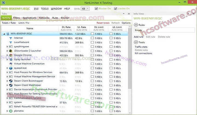The height and width of the screenshot is (115, 197).
Task: Enable DL Limit checkbox for Steam Client Bootstrapper
Action: pos(92,81)
